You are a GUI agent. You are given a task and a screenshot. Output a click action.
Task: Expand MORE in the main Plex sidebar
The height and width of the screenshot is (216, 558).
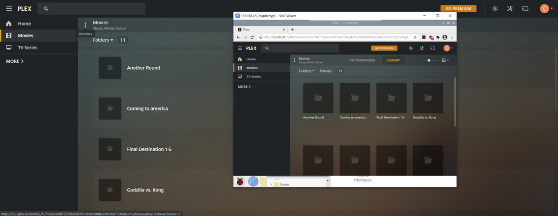15,61
